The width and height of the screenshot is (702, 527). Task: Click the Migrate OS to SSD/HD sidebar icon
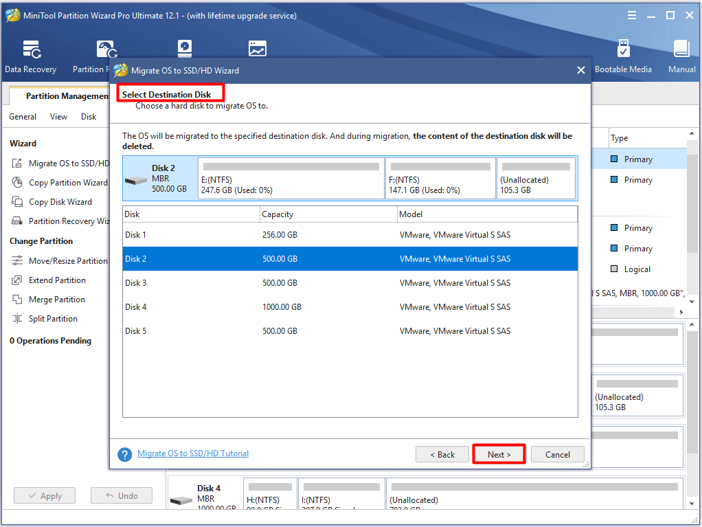point(17,164)
